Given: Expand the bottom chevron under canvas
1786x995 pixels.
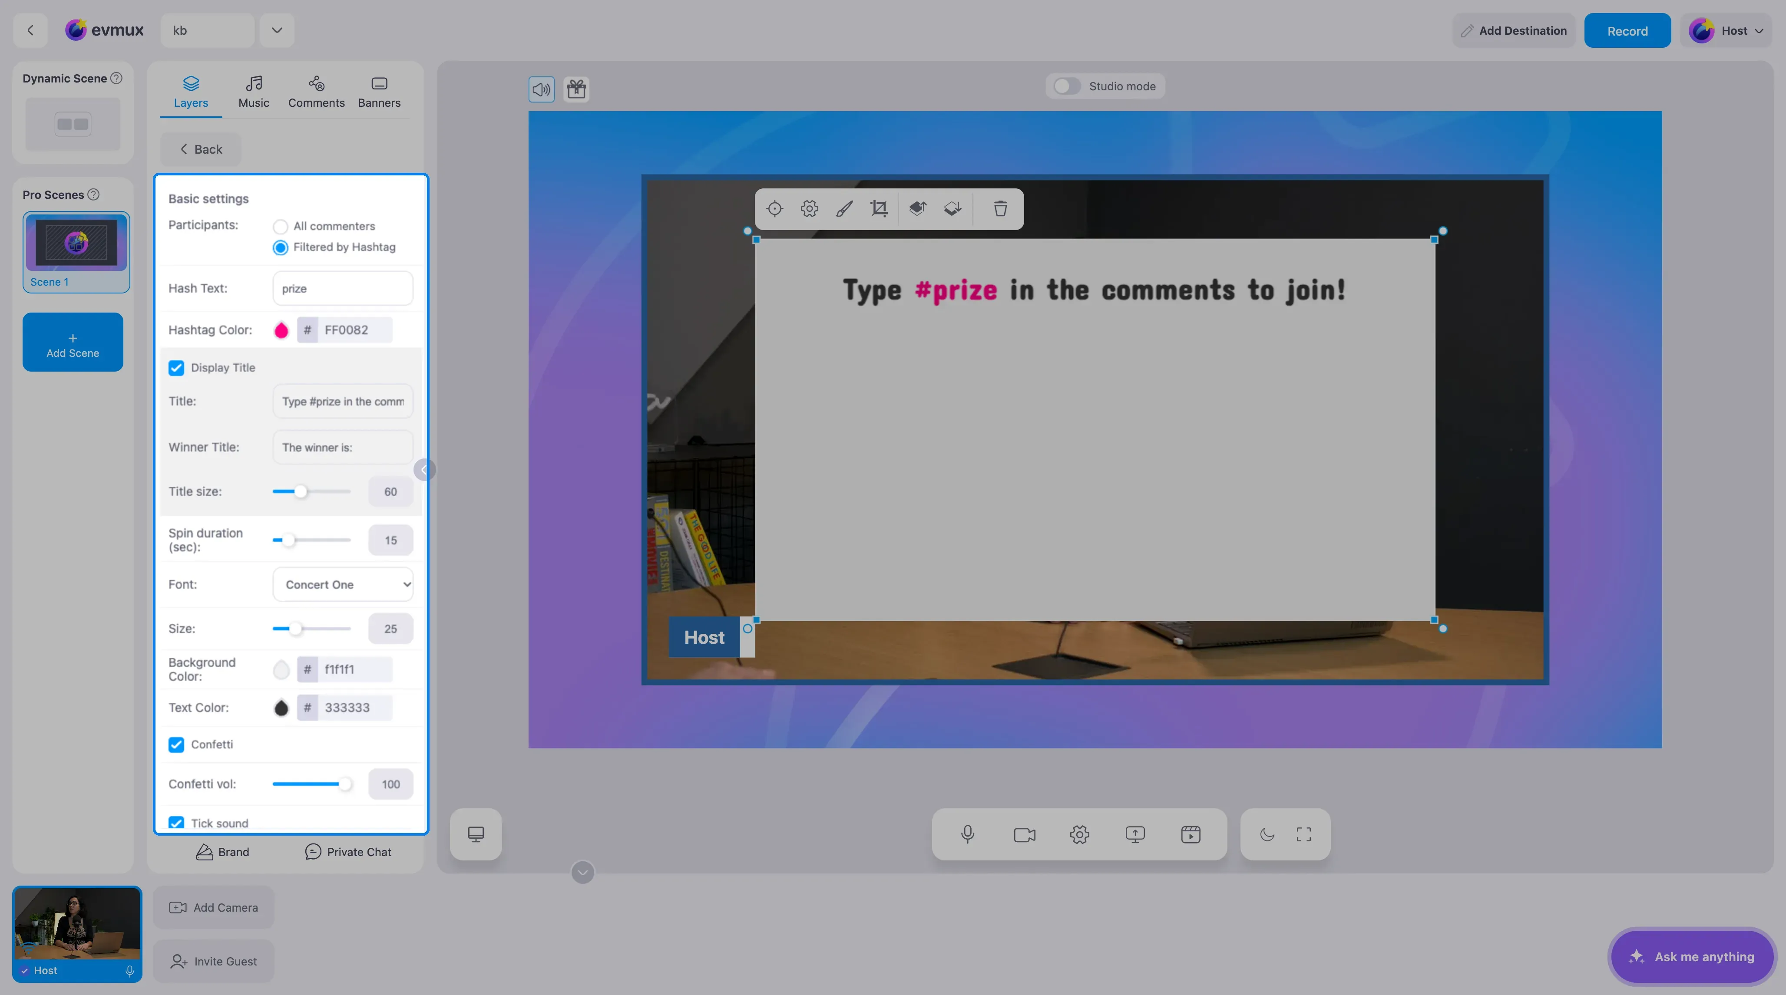Looking at the screenshot, I should 582,872.
